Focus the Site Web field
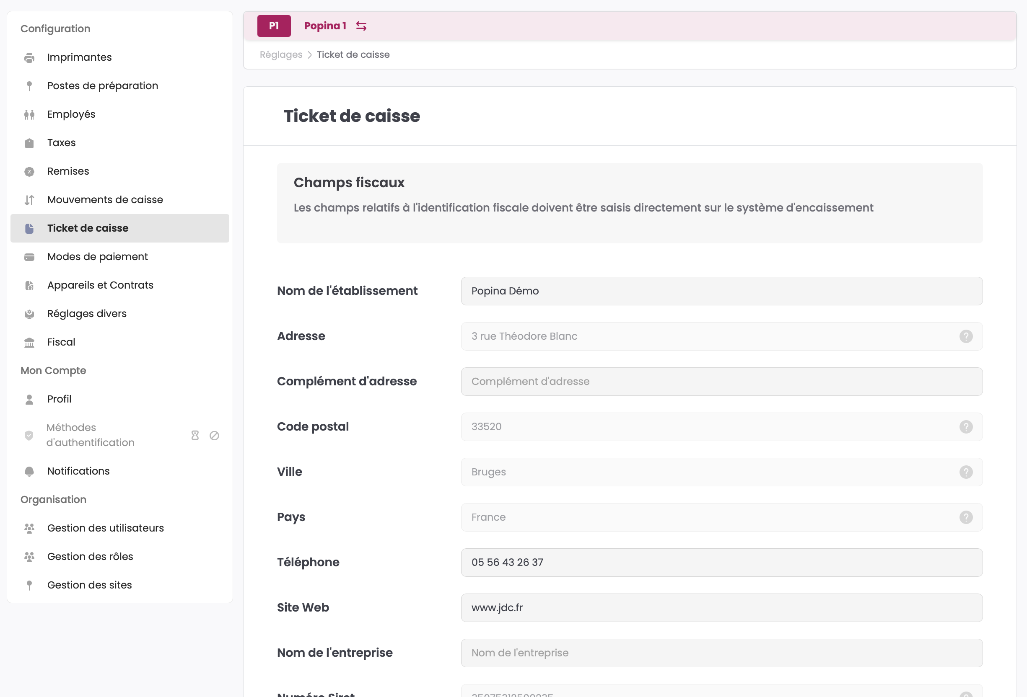The height and width of the screenshot is (697, 1027). pyautogui.click(x=721, y=608)
